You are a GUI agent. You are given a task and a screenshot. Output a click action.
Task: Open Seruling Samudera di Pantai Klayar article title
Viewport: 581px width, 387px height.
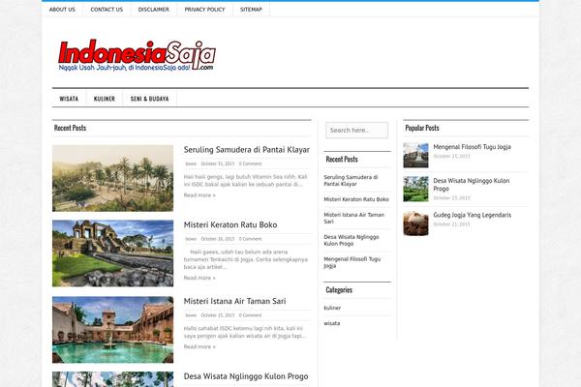[x=246, y=150]
